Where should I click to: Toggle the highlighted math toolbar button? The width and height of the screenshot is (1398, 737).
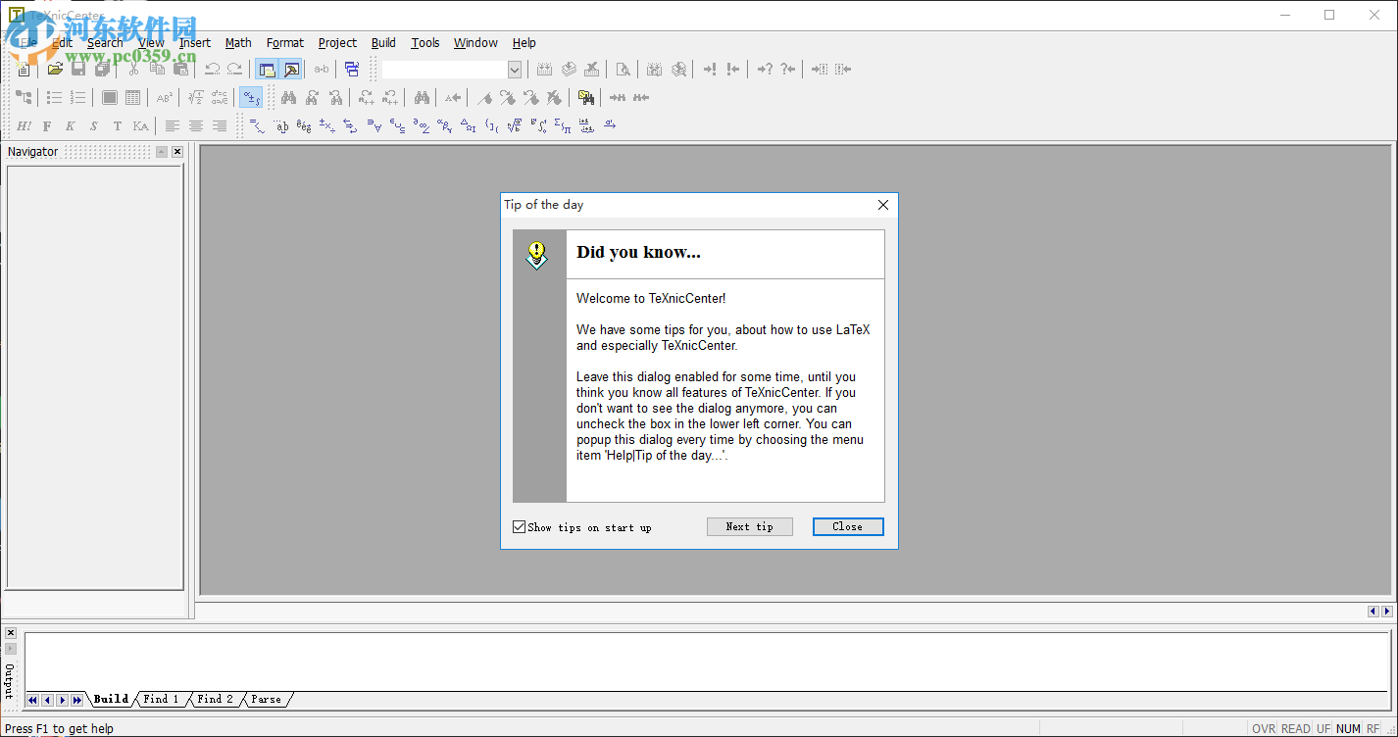251,97
